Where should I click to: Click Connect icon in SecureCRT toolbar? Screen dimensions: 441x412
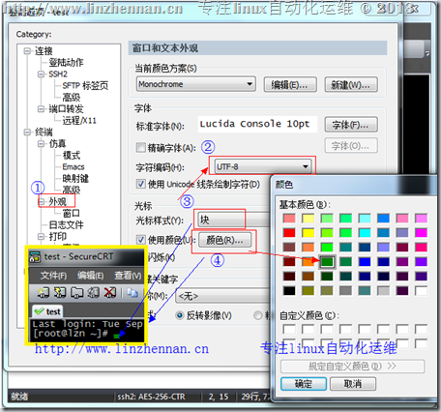click(44, 292)
